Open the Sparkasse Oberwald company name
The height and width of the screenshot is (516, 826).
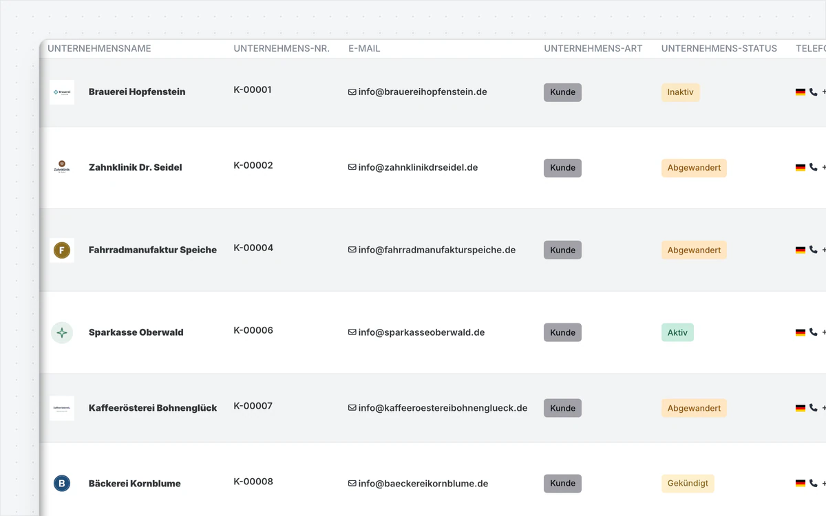tap(136, 333)
